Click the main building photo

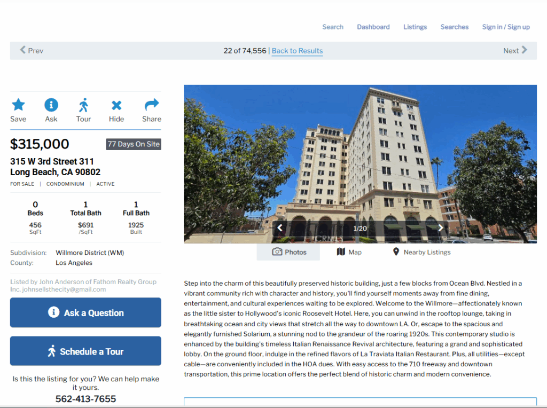point(361,164)
